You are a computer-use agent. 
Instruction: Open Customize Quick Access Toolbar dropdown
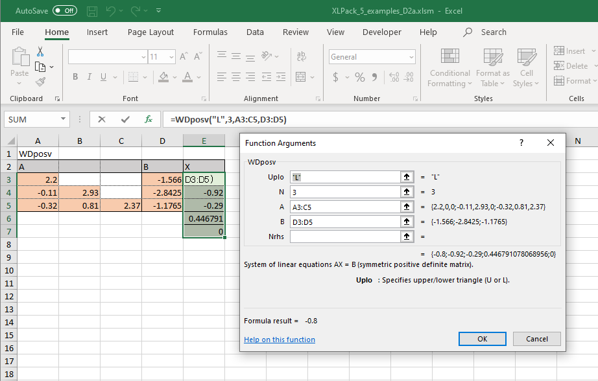158,10
